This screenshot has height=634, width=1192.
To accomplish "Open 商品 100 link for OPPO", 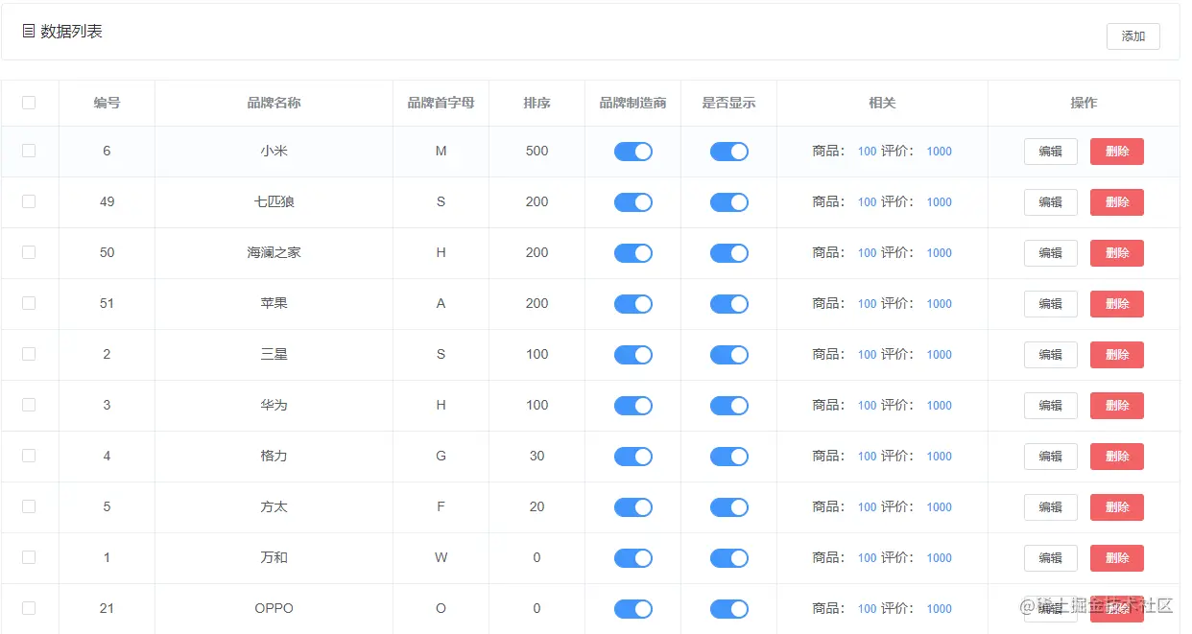I will [867, 609].
